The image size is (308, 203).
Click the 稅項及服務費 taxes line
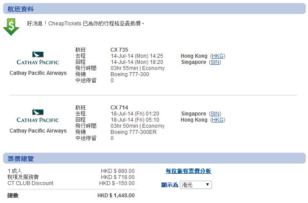23,177
